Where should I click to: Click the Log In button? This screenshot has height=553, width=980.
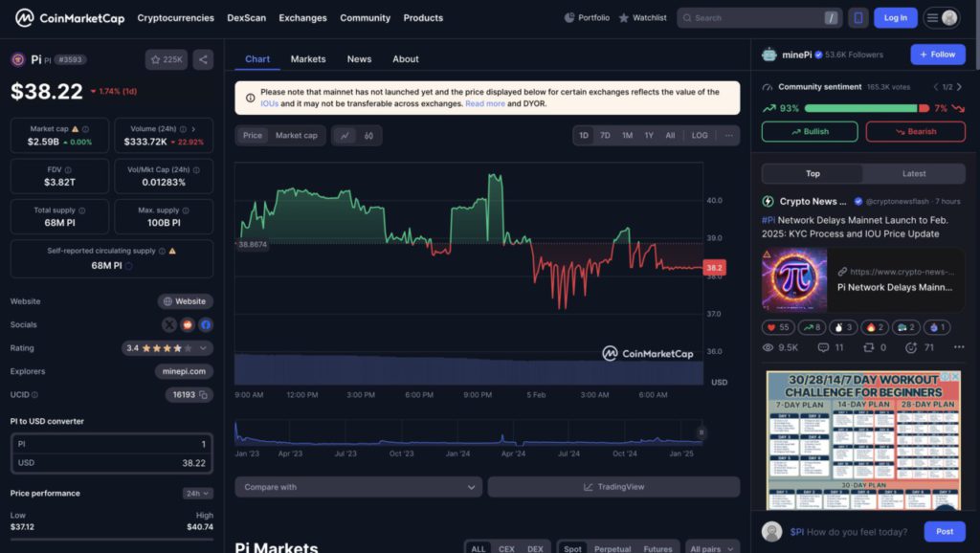coord(896,17)
